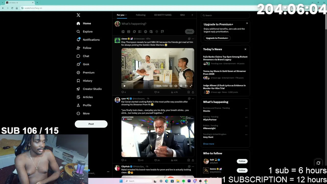327x184 pixels.
Task: Follow the Salt account
Action: 242,161
